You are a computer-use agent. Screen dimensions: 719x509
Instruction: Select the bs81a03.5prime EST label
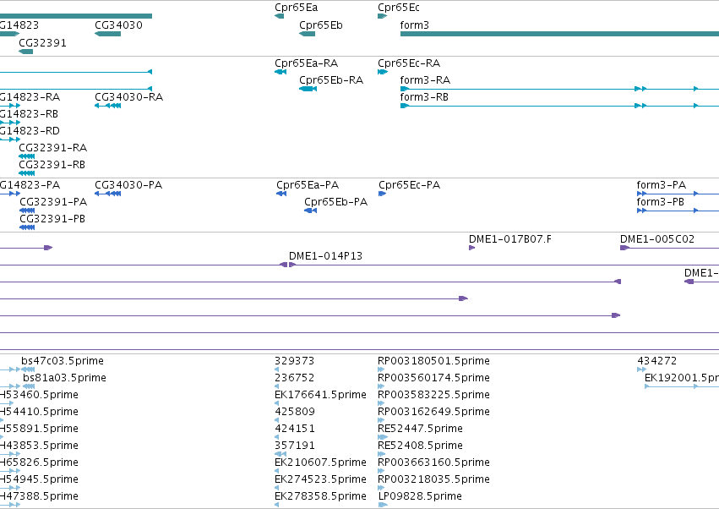(65, 378)
